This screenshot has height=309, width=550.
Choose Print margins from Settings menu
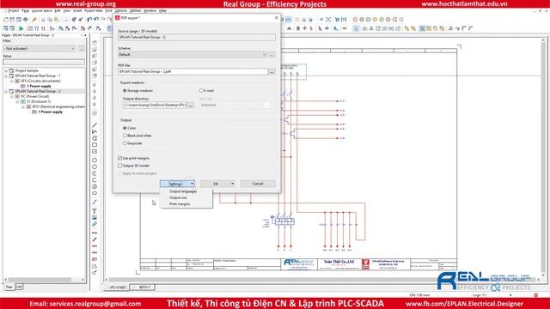pos(180,204)
